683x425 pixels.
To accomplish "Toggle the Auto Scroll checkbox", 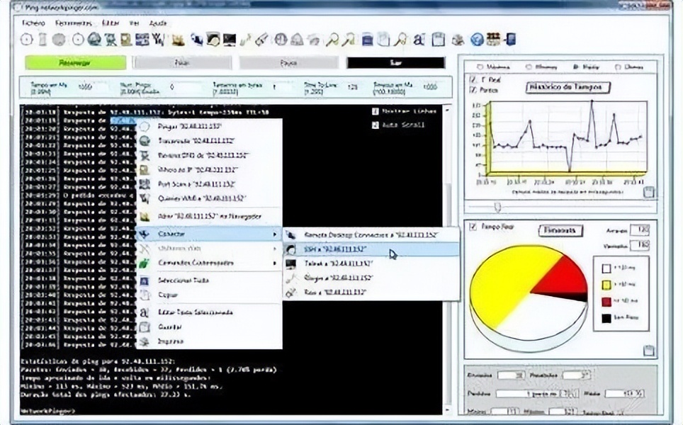I will [376, 125].
